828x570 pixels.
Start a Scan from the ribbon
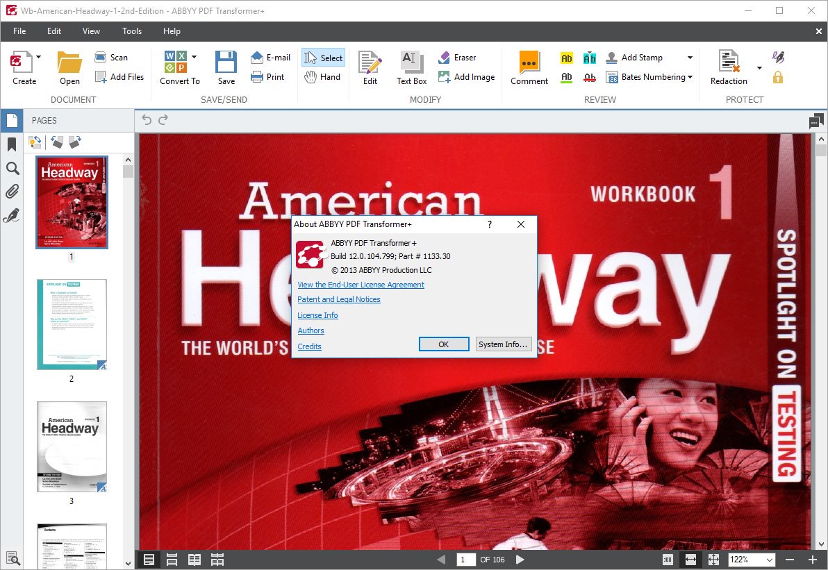111,58
